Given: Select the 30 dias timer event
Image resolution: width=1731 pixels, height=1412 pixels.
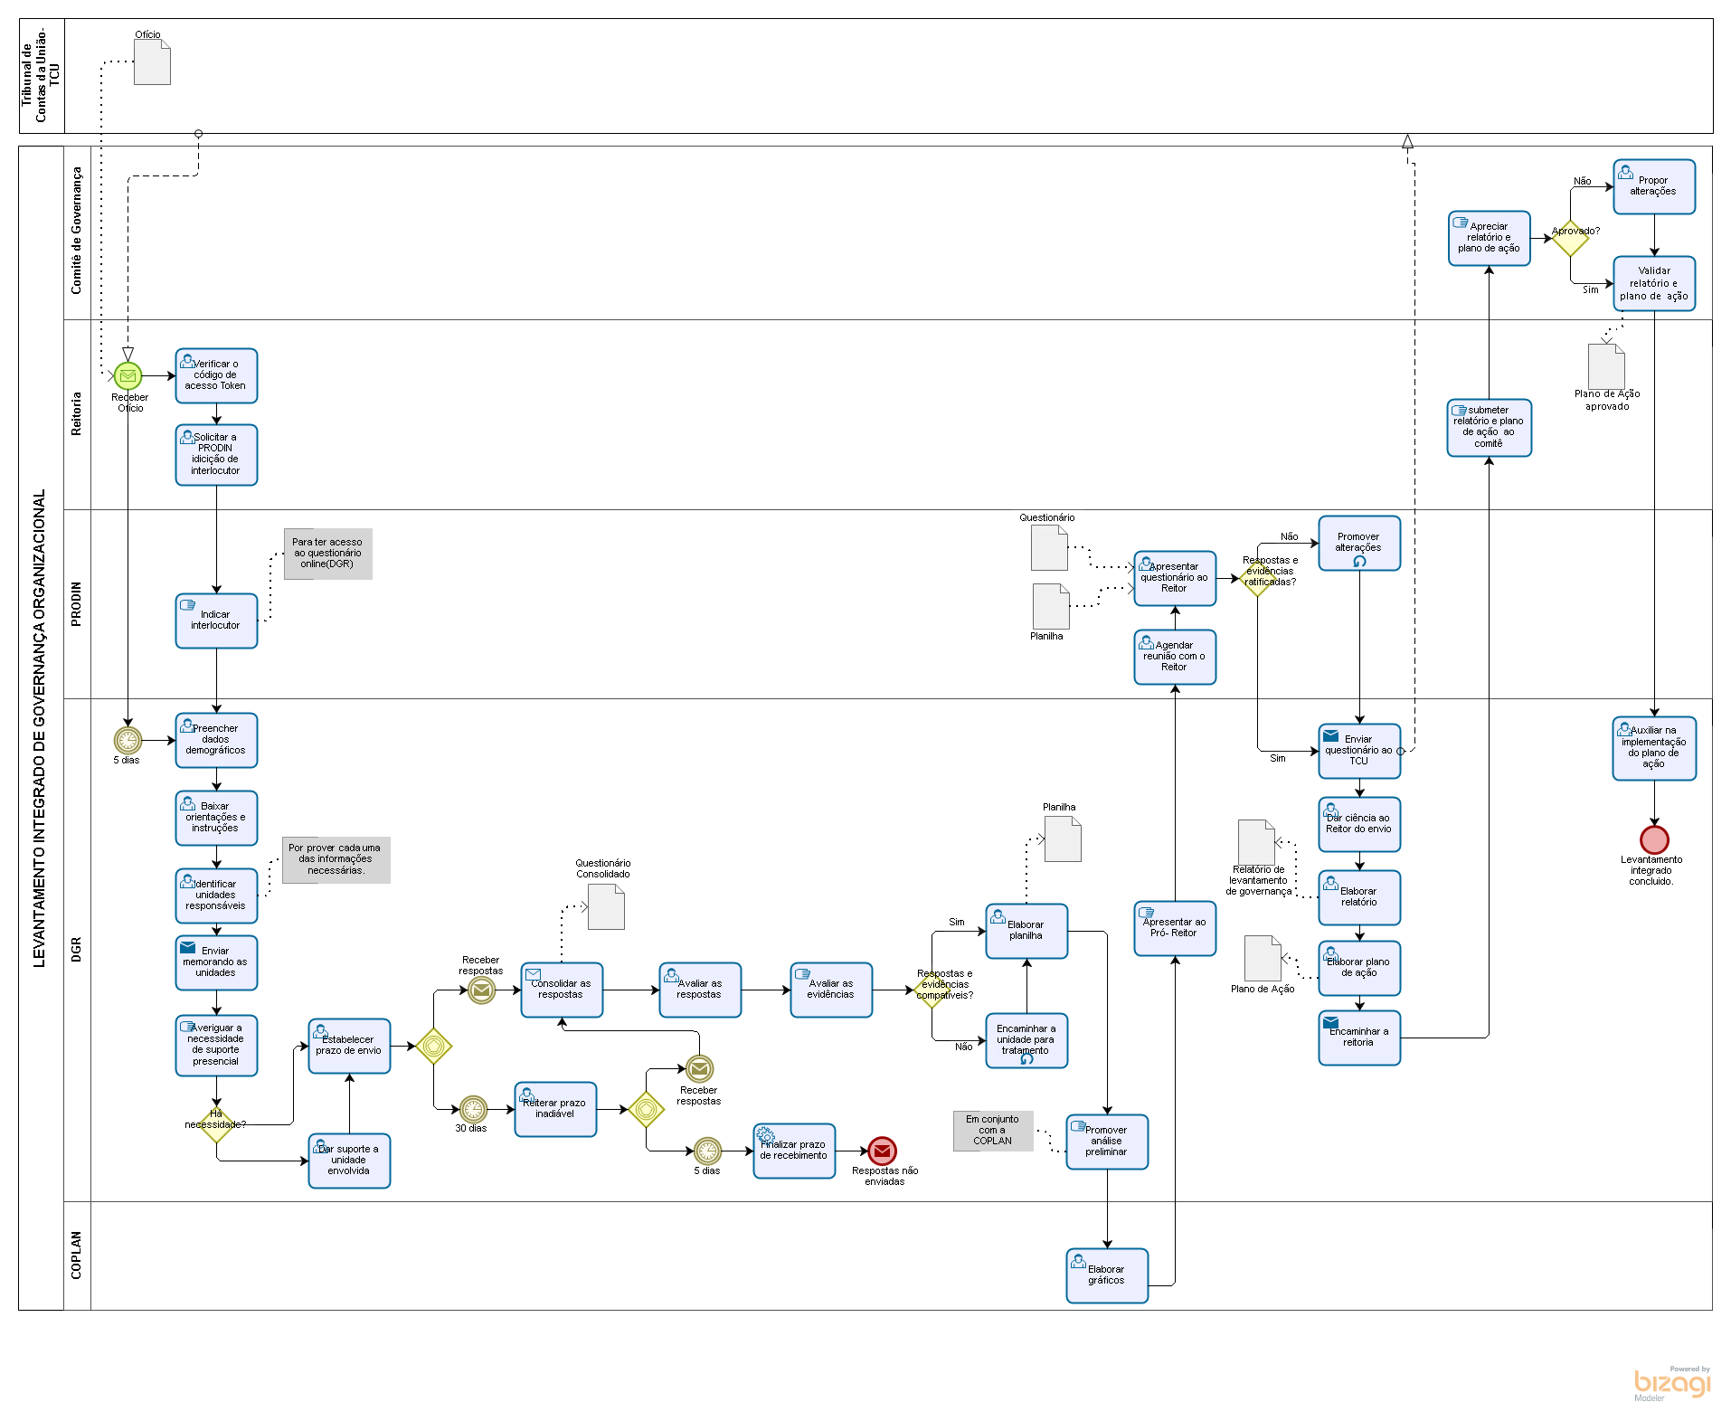Looking at the screenshot, I should click(x=473, y=1108).
